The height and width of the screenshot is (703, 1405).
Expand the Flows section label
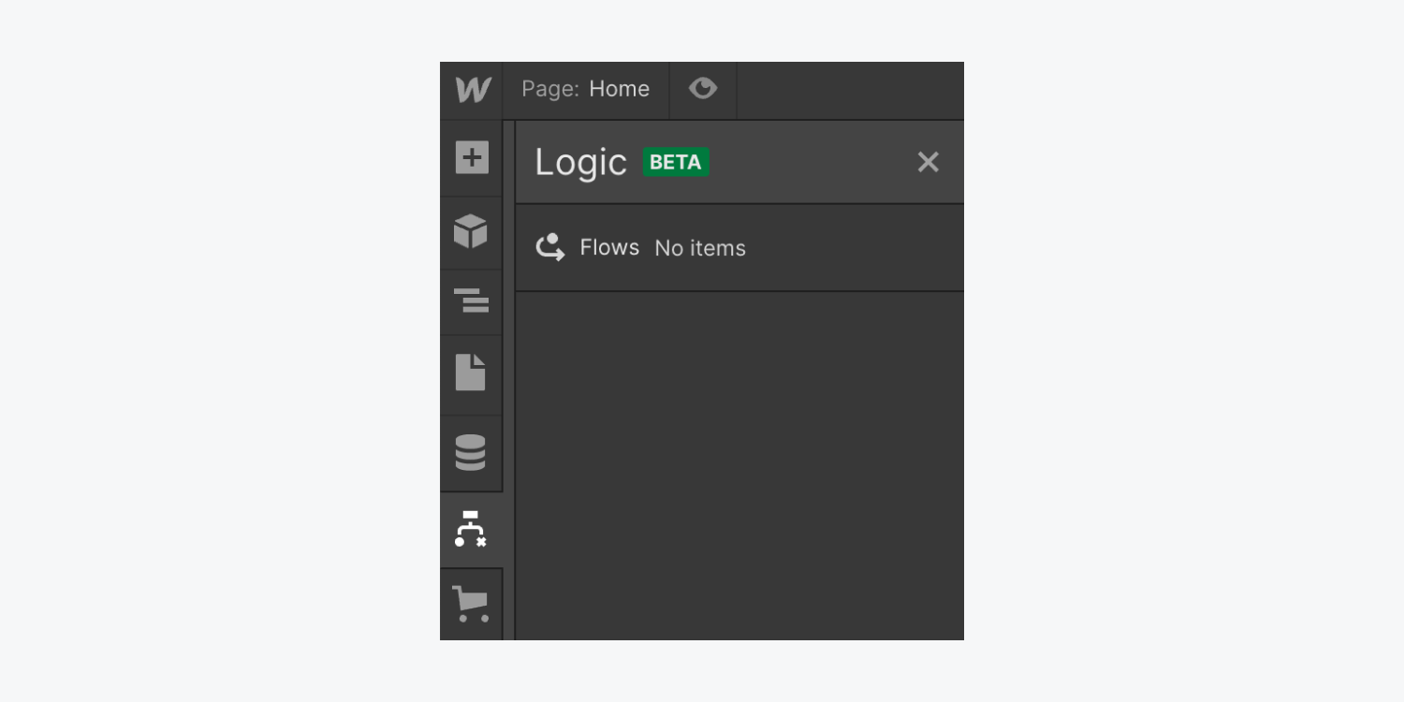tap(609, 247)
